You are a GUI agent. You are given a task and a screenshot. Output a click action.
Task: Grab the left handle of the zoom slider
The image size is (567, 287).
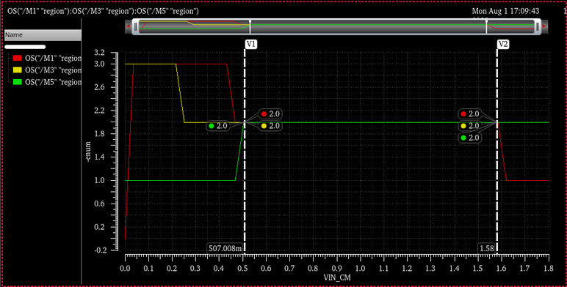point(136,26)
